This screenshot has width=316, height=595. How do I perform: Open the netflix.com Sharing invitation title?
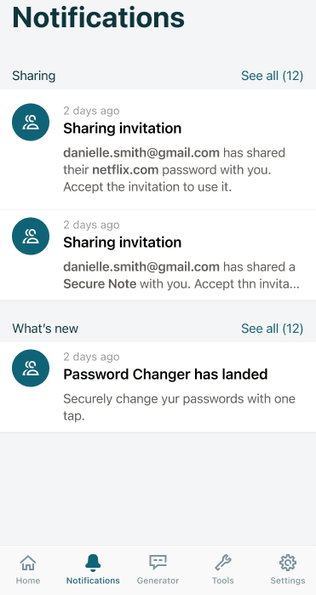click(x=123, y=129)
